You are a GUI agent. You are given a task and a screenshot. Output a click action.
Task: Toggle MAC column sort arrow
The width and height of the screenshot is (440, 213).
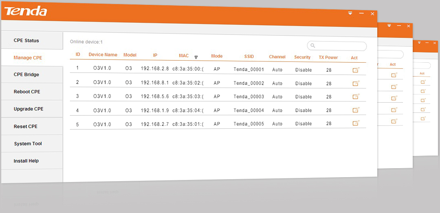196,57
